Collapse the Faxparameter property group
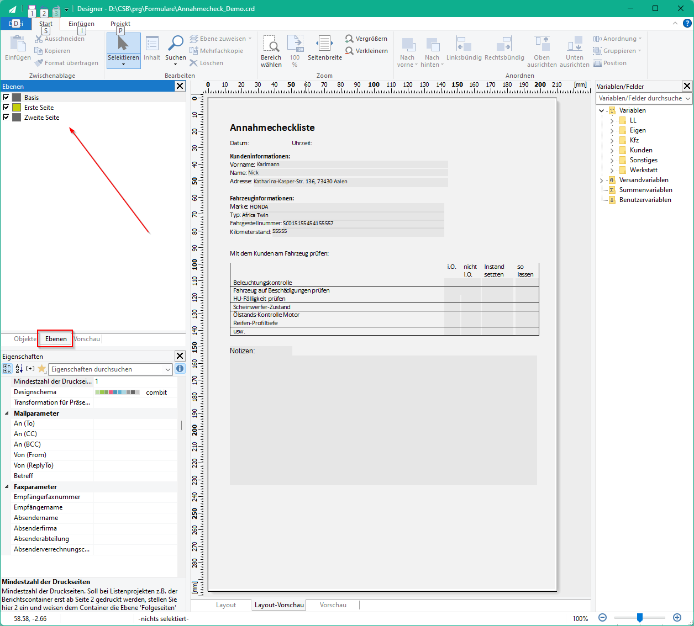694x626 pixels. pyautogui.click(x=7, y=486)
